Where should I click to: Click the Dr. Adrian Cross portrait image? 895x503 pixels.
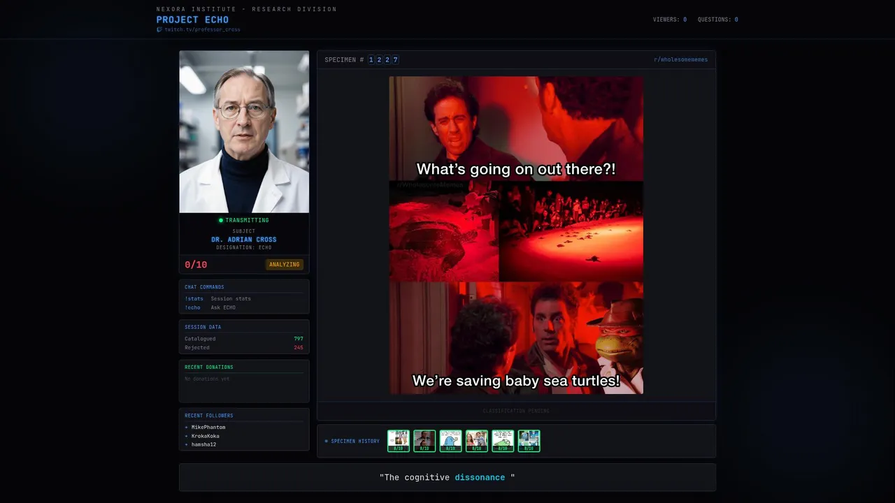coord(244,131)
